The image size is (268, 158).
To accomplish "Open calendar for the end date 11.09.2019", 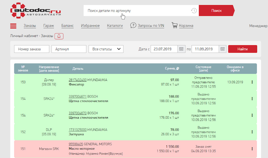I will [x=222, y=49].
